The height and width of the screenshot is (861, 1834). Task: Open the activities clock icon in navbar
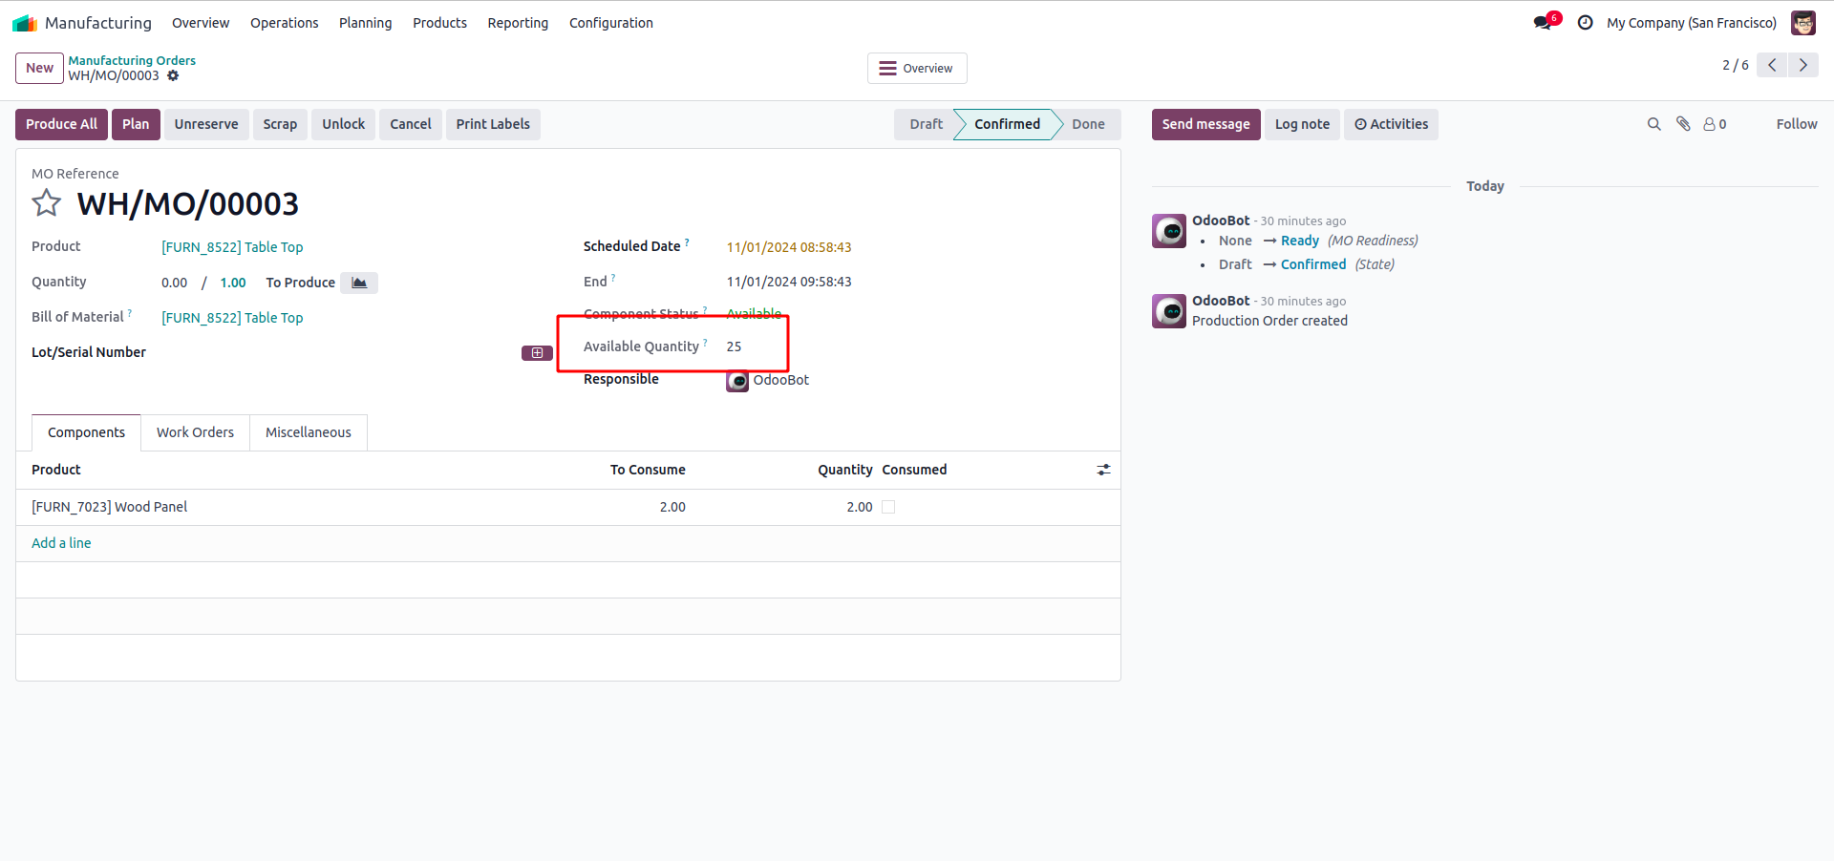1586,23
